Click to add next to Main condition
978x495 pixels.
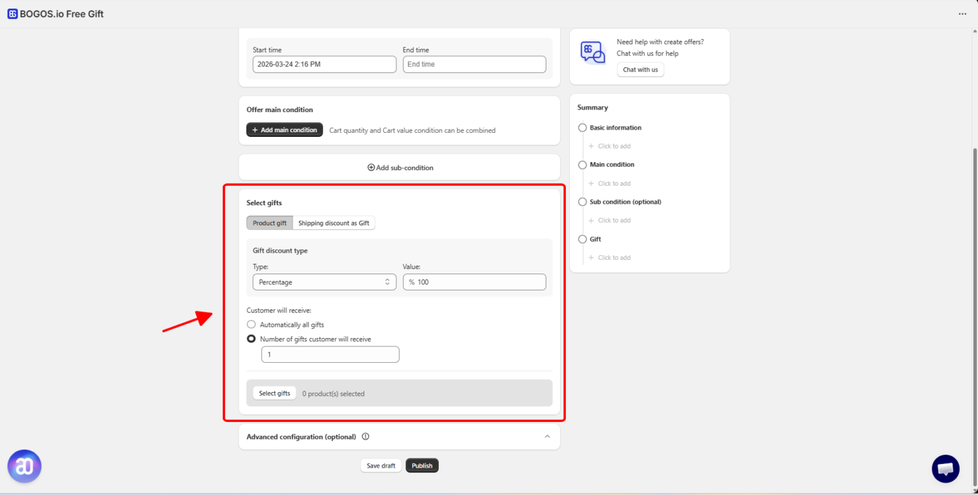610,183
